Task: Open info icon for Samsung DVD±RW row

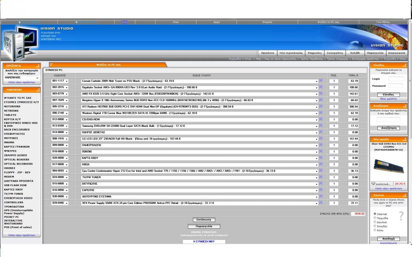Action: [321, 125]
